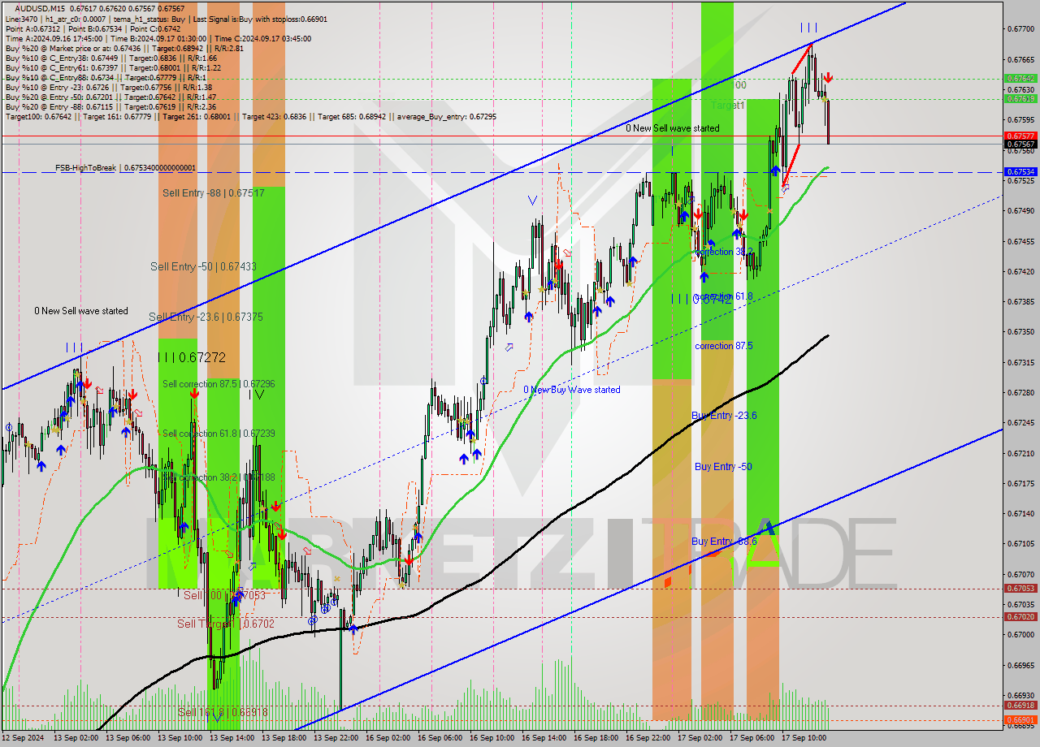Select the 'Buy Entry -88.6' label
Screen dimensions: 1040x747
pyautogui.click(x=724, y=541)
